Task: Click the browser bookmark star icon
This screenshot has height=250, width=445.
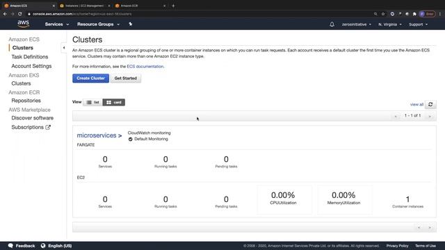Action: coord(383,14)
